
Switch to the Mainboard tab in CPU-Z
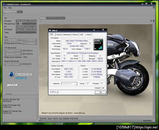tap(67, 34)
